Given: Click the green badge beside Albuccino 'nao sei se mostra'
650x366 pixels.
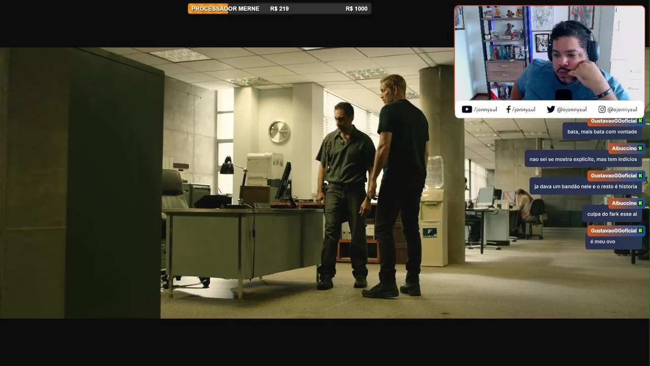Looking at the screenshot, I should click(640, 148).
